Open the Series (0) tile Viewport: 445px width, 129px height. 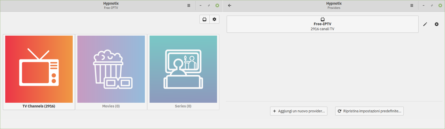click(x=183, y=72)
